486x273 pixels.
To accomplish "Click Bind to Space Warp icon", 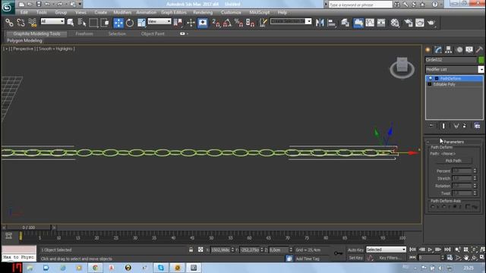I will [x=32, y=23].
